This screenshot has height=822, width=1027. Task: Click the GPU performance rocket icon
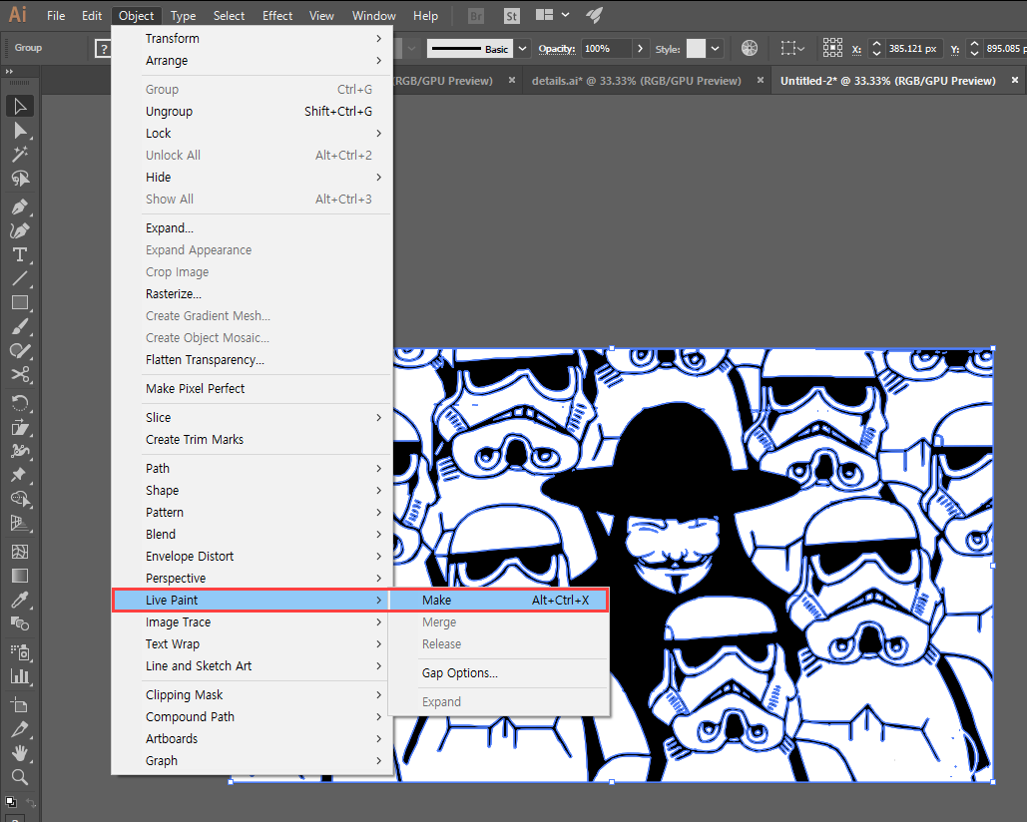(x=594, y=15)
